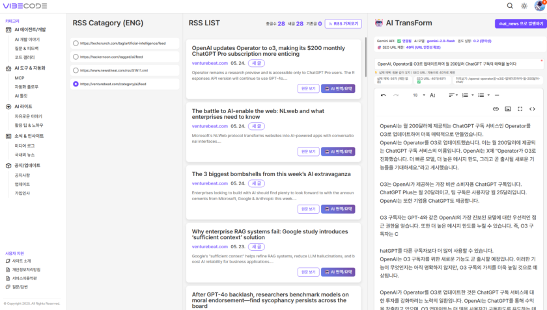
Task: Open 미디어 로그 in the sidebar
Action: coord(25,146)
